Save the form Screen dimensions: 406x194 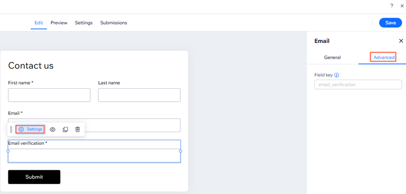pos(390,23)
